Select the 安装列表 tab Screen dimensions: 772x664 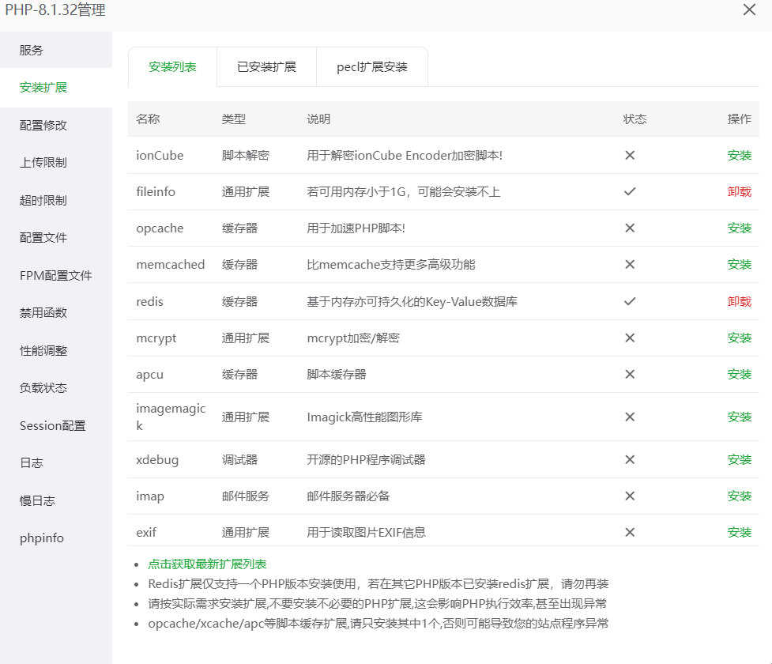[172, 67]
